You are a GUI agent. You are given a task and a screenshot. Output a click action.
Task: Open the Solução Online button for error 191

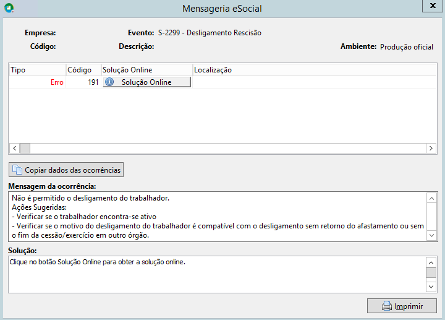146,82
